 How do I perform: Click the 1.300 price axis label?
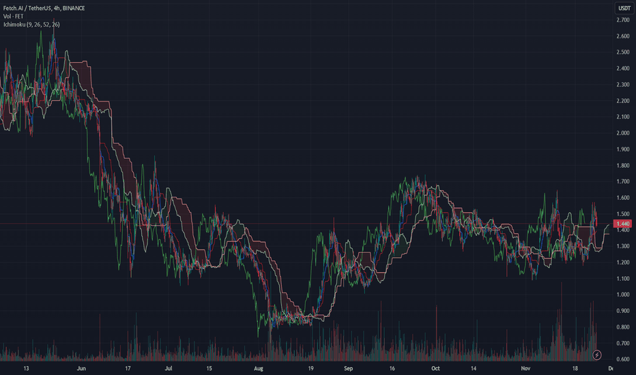(623, 246)
